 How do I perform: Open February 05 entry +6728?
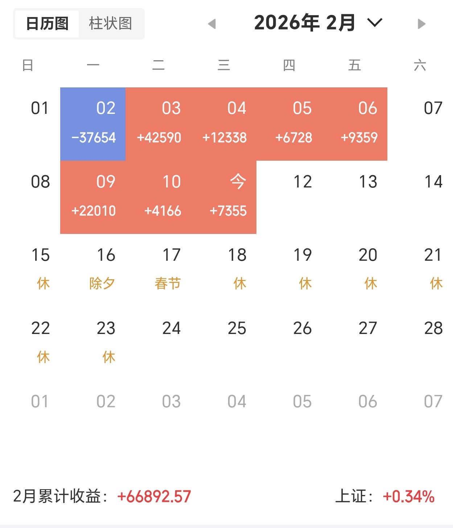click(289, 124)
